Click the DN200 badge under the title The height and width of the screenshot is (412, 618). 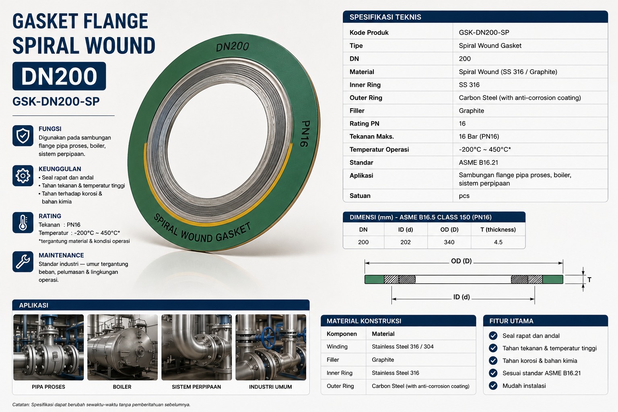pyautogui.click(x=59, y=76)
